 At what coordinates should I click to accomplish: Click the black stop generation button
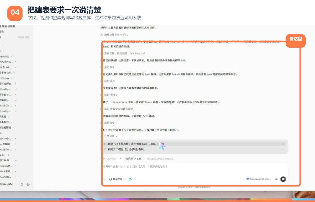[x=283, y=179]
